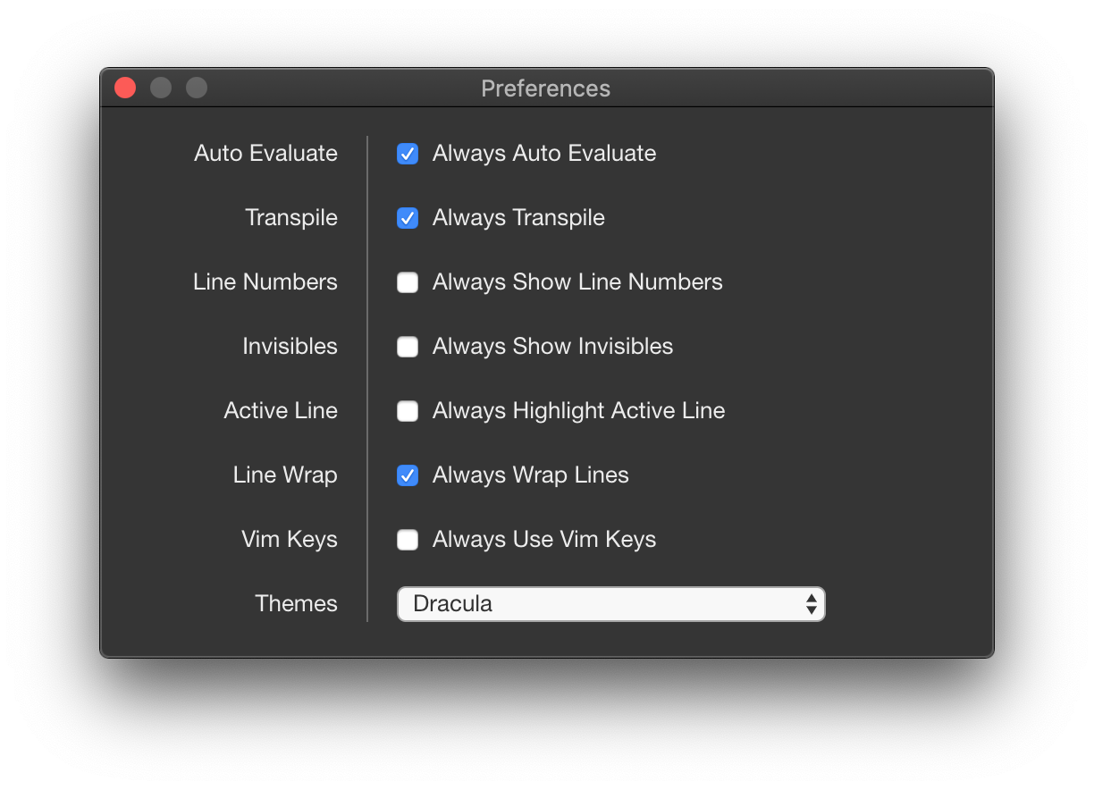Click the zoom button in the title bar
This screenshot has height=790, width=1094.
(x=197, y=88)
